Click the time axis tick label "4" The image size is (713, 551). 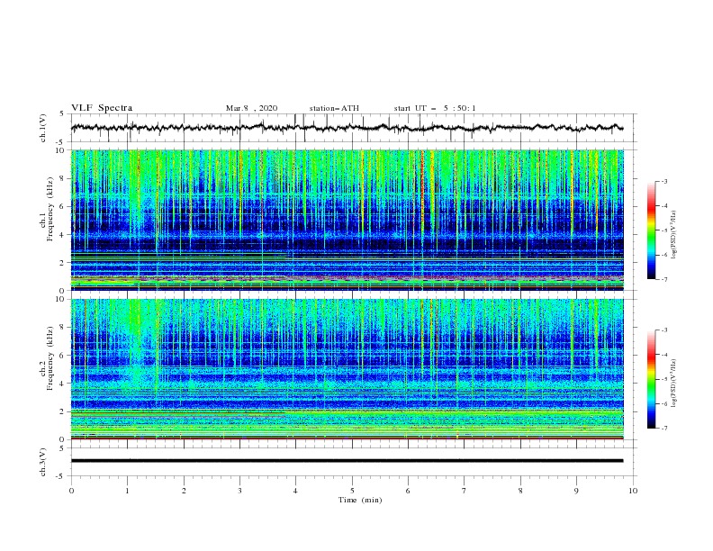pyautogui.click(x=295, y=491)
